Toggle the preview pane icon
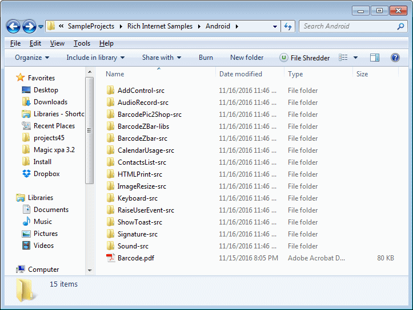413x310 pixels. tap(375, 58)
